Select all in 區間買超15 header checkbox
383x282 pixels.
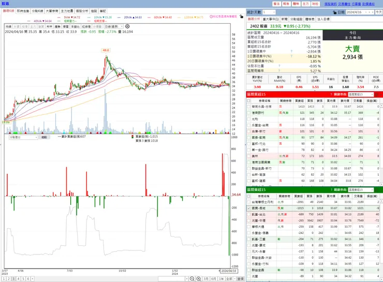click(x=248, y=100)
